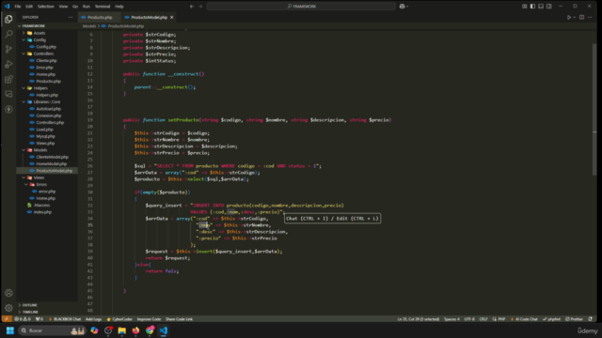Go back with the navigation arrow
602x338 pixels.
tap(192, 7)
